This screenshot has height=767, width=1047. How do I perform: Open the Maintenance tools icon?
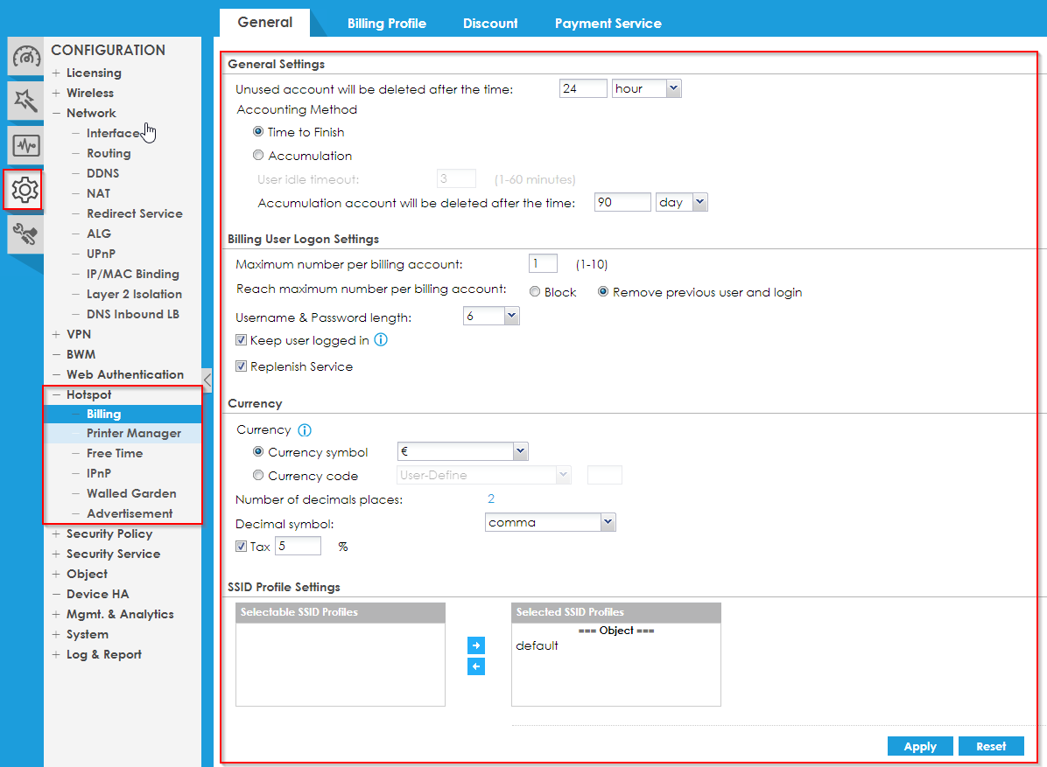point(25,234)
